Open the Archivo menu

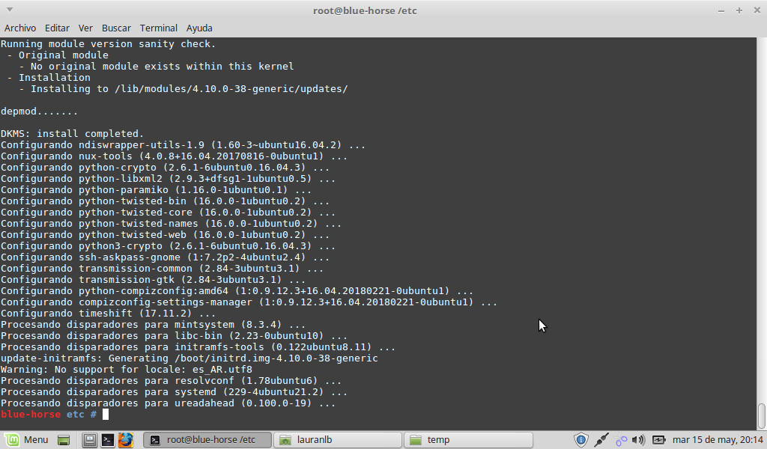(x=20, y=28)
